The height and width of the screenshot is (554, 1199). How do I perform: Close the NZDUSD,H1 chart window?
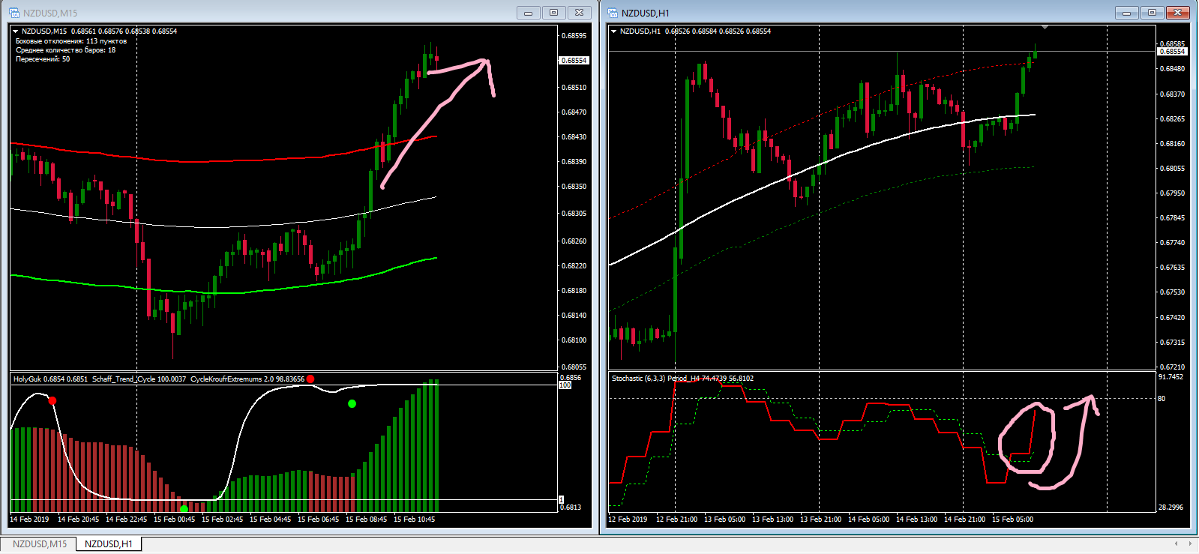click(1178, 13)
